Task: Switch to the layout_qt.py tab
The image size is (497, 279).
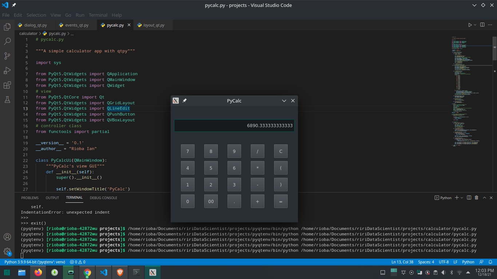Action: pos(154,25)
